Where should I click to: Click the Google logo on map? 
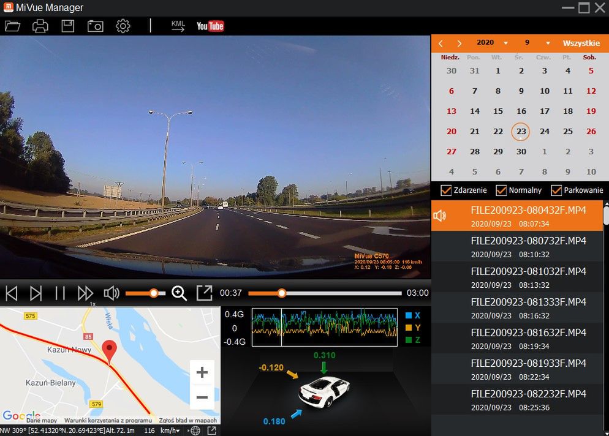click(x=21, y=415)
